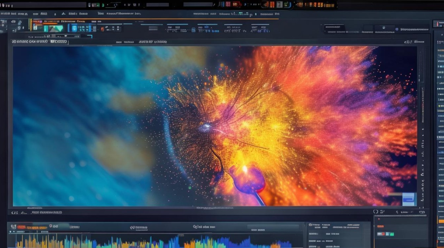Toggle the orange highlighted label in the timeline header
The image size is (444, 248).
(32, 227)
